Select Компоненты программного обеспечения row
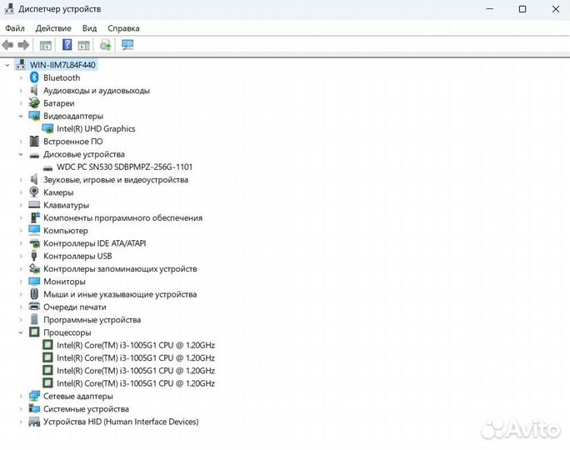Screen dimensions: 570x450 point(122,217)
